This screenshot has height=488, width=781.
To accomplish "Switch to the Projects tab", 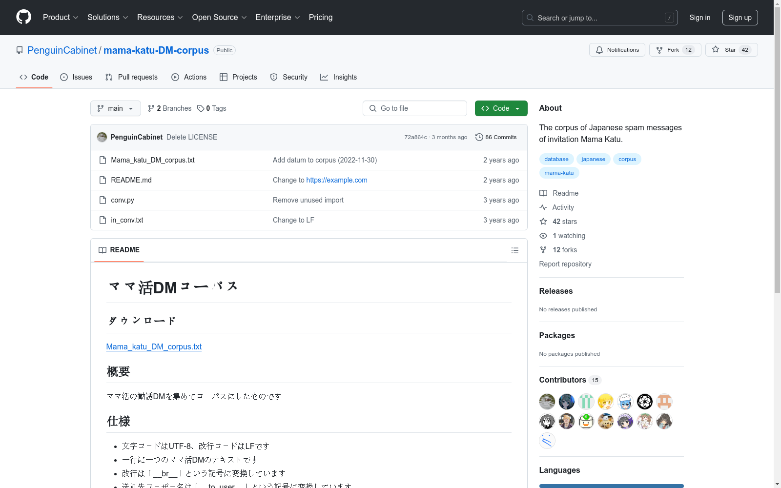I will [238, 77].
